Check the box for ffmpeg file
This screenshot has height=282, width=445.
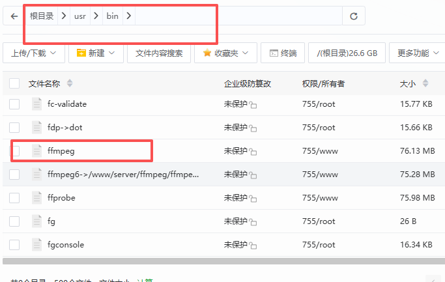click(x=16, y=151)
